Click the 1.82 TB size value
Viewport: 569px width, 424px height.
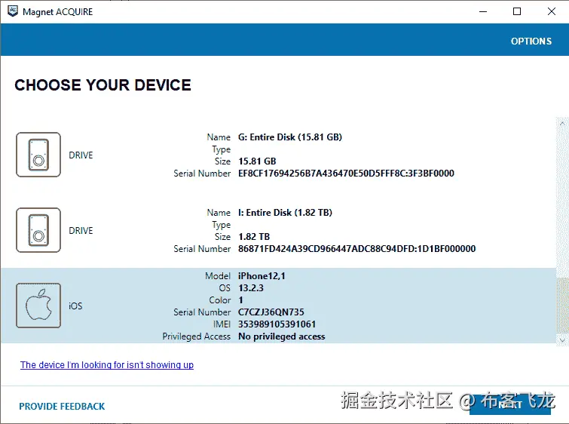(x=254, y=237)
